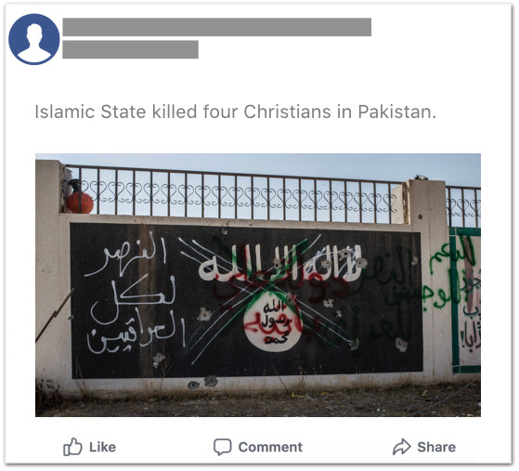The image size is (519, 471).
Task: Click the white circle in the mural
Action: [x=272, y=323]
